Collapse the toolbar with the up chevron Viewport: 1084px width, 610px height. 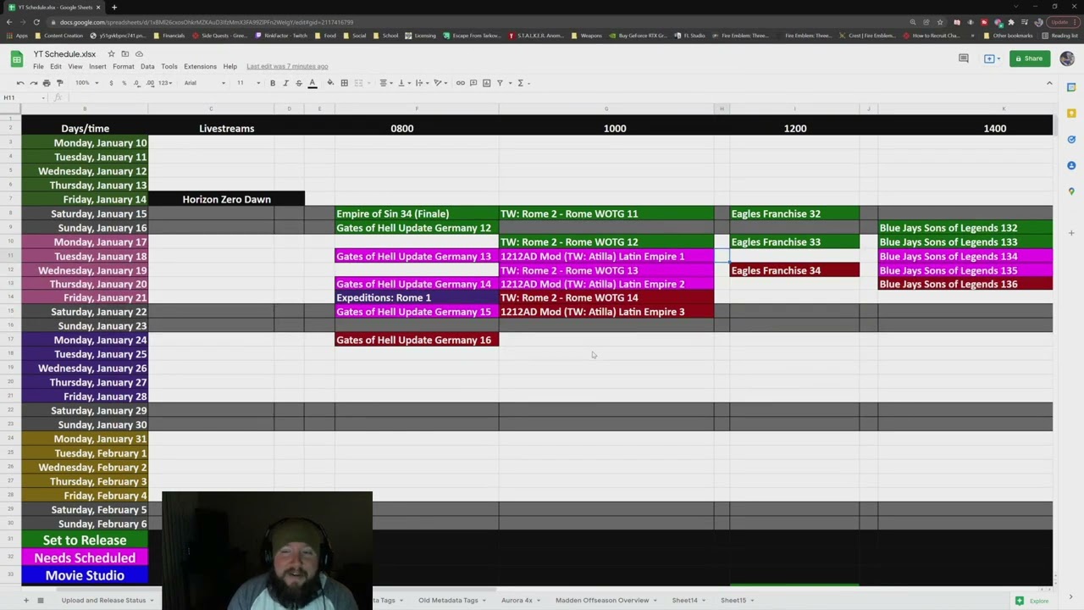1049,83
